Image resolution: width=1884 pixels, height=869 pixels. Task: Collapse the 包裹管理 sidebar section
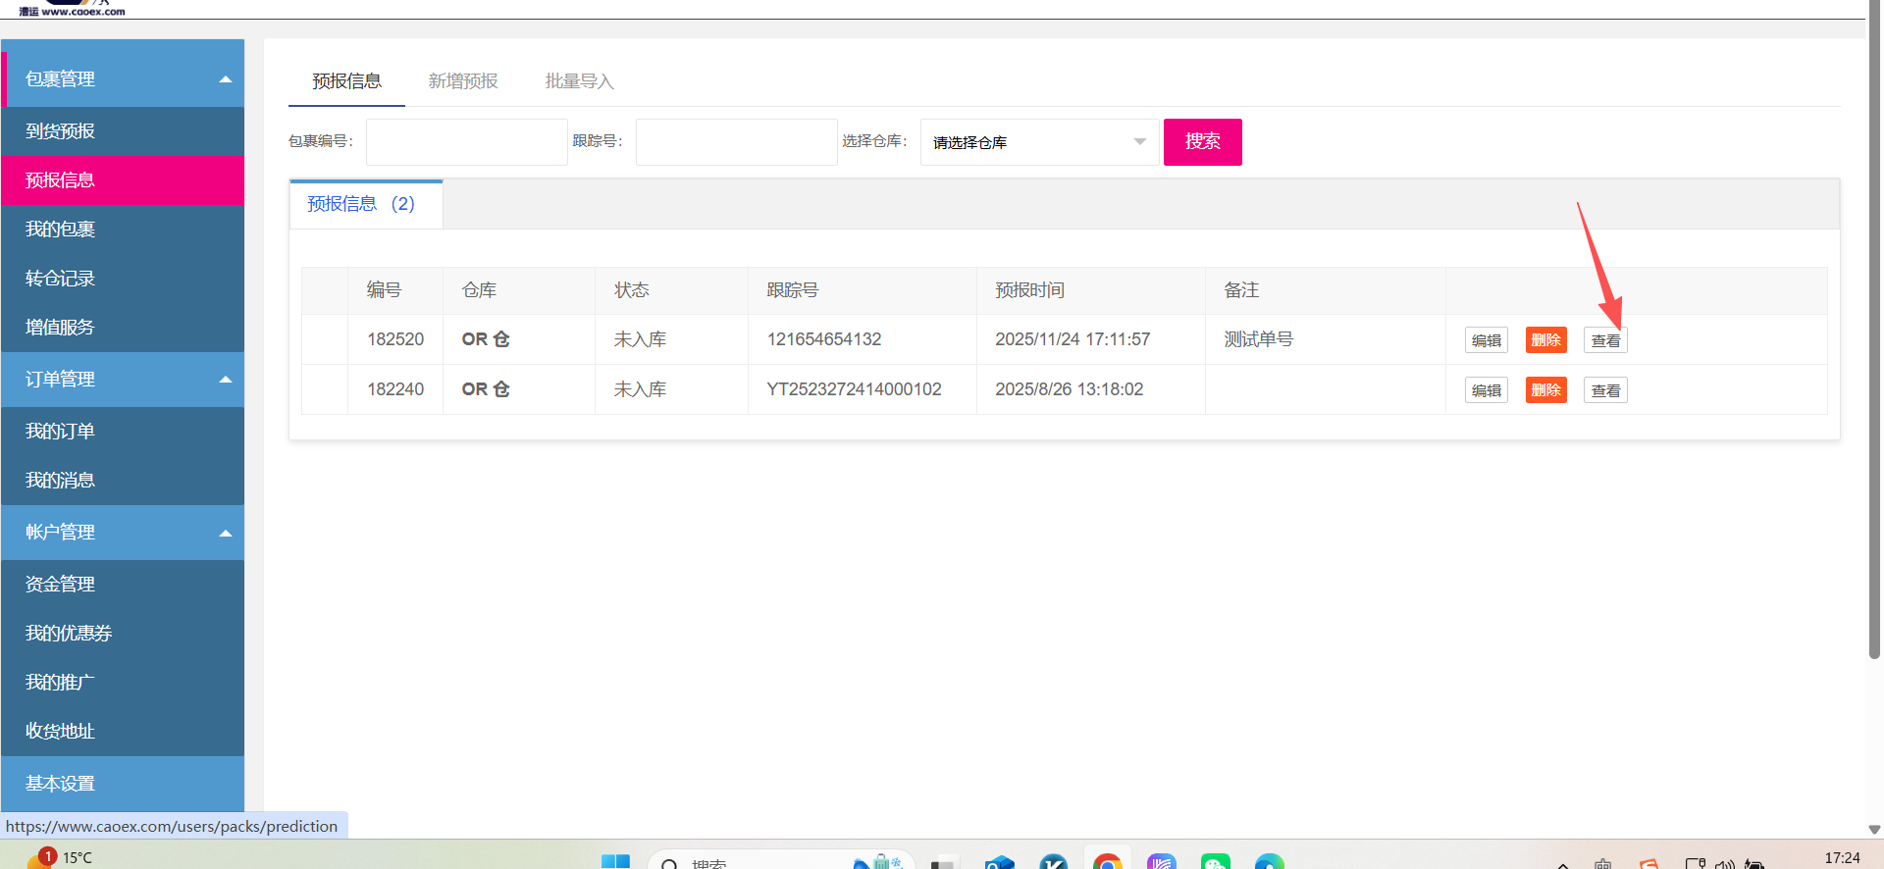coord(225,79)
